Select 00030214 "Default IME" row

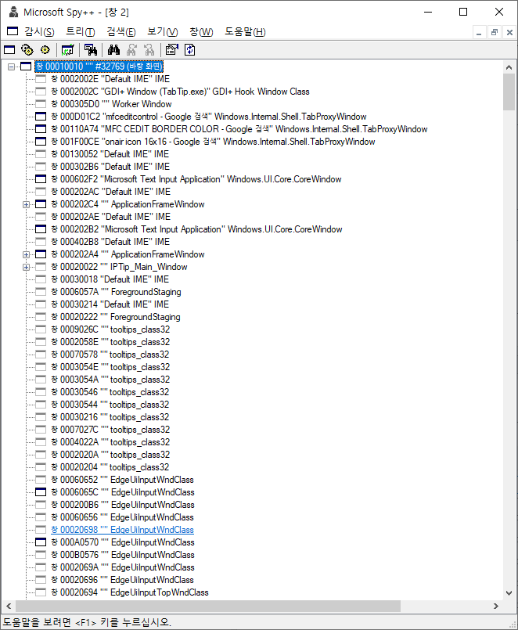coord(110,304)
